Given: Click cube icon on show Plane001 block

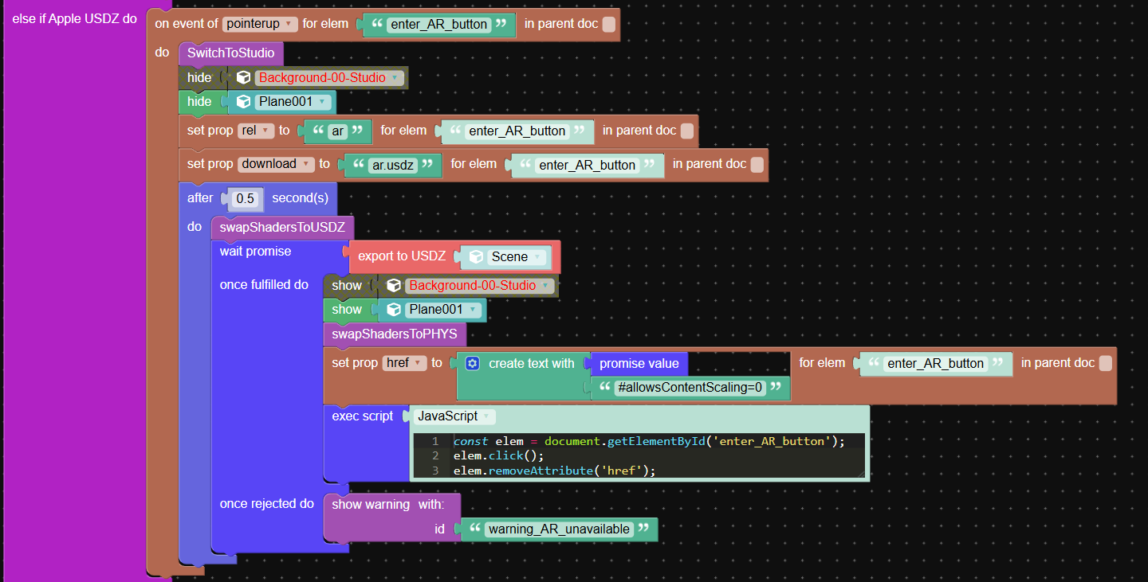Looking at the screenshot, I should coord(394,310).
